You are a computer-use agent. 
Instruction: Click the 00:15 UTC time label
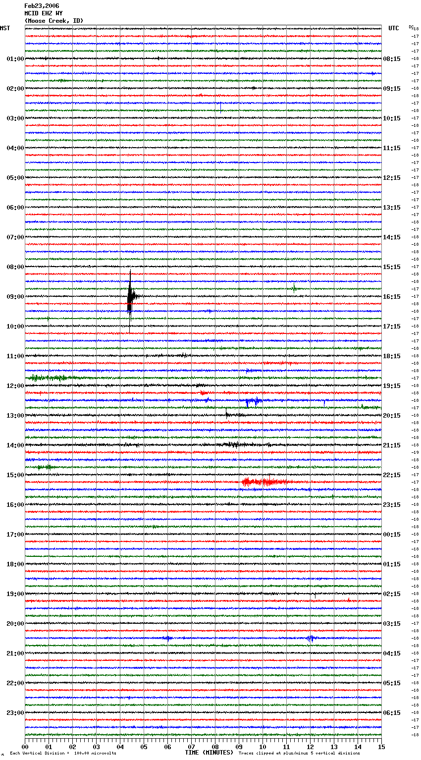[392, 535]
